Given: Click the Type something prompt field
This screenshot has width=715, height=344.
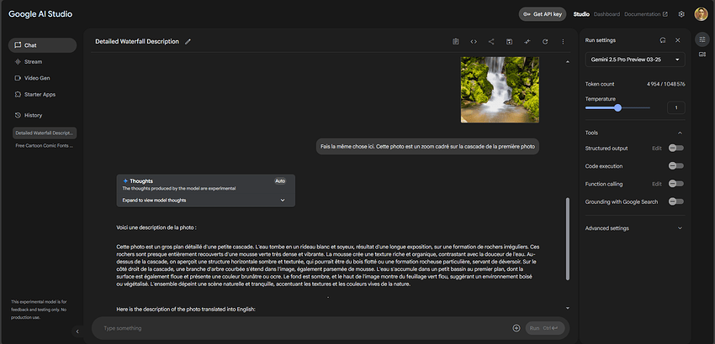Looking at the screenshot, I should 303,328.
